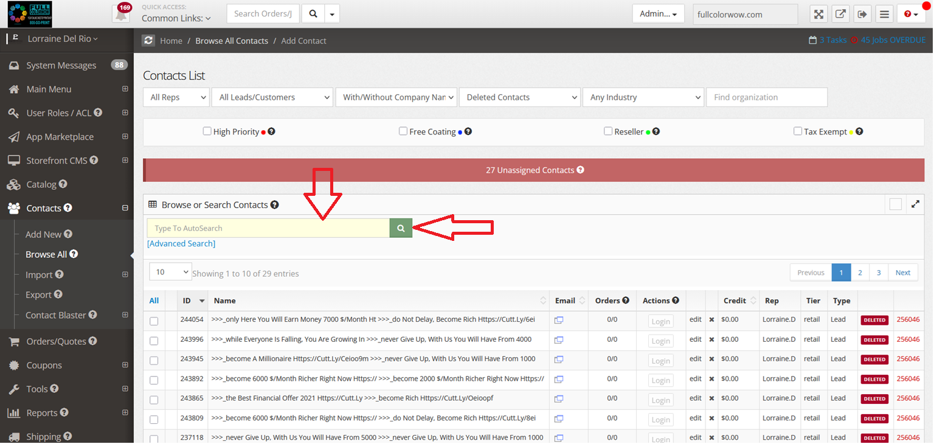Click the fullscreen expand icon in top bar
This screenshot has height=444, width=934.
tap(819, 14)
